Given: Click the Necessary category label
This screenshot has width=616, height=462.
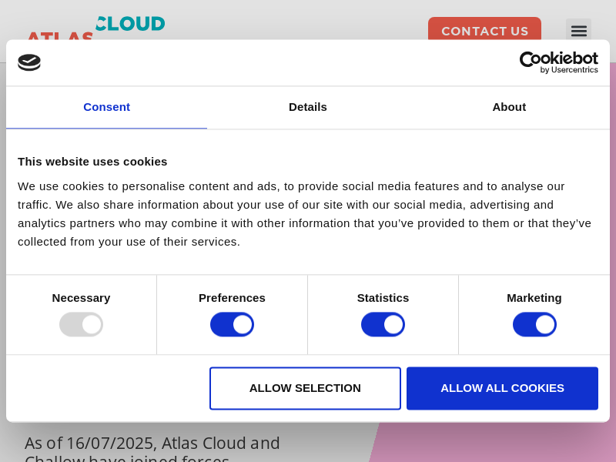Looking at the screenshot, I should point(81,298).
